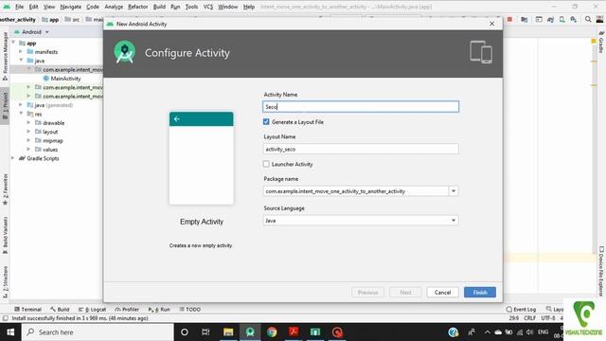Open the SDK Manager toolbar icon
606x341 pixels.
(574, 19)
